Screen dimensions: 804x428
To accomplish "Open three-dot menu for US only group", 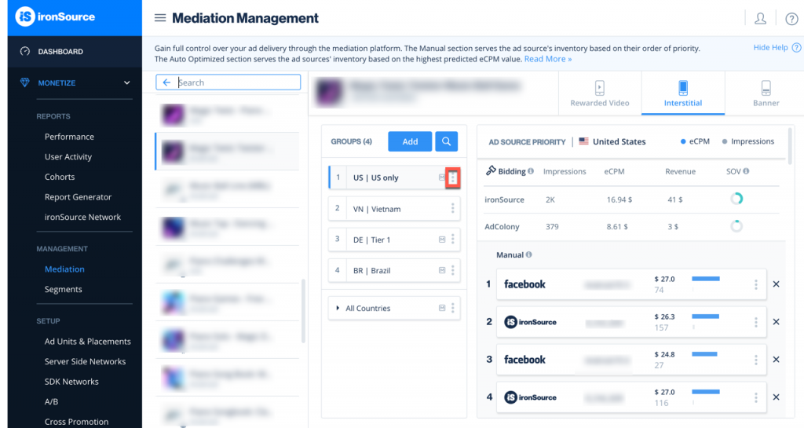I will (x=453, y=177).
